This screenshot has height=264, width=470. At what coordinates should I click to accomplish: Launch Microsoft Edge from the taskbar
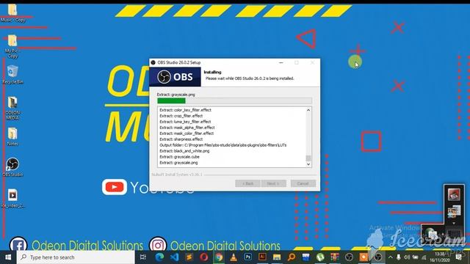pyautogui.click(x=159, y=257)
